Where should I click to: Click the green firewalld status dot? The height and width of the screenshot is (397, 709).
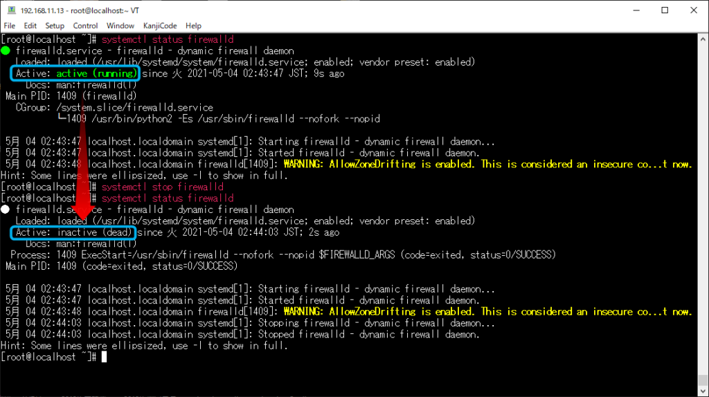[x=6, y=51]
